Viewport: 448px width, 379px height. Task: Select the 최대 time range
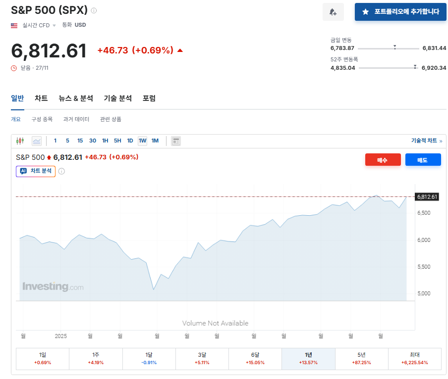point(415,359)
